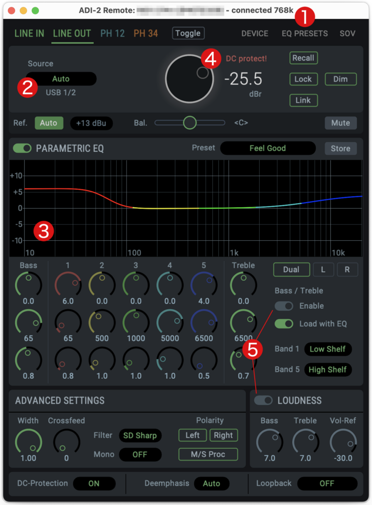
Task: Open the Filter dropdown showing SD Sharp
Action: click(140, 435)
